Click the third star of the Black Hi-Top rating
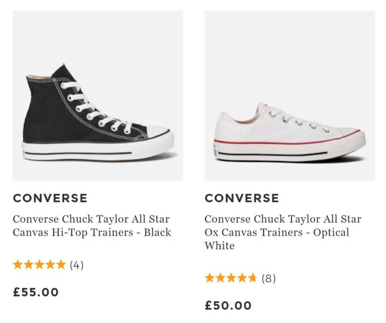The height and width of the screenshot is (323, 386). (x=39, y=265)
